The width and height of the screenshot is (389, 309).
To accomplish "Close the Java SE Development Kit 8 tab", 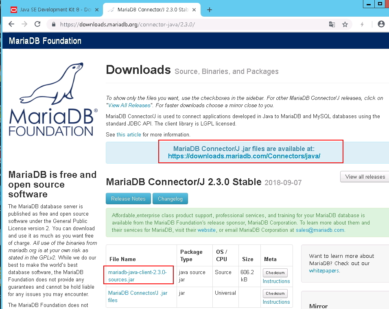I will pyautogui.click(x=97, y=10).
